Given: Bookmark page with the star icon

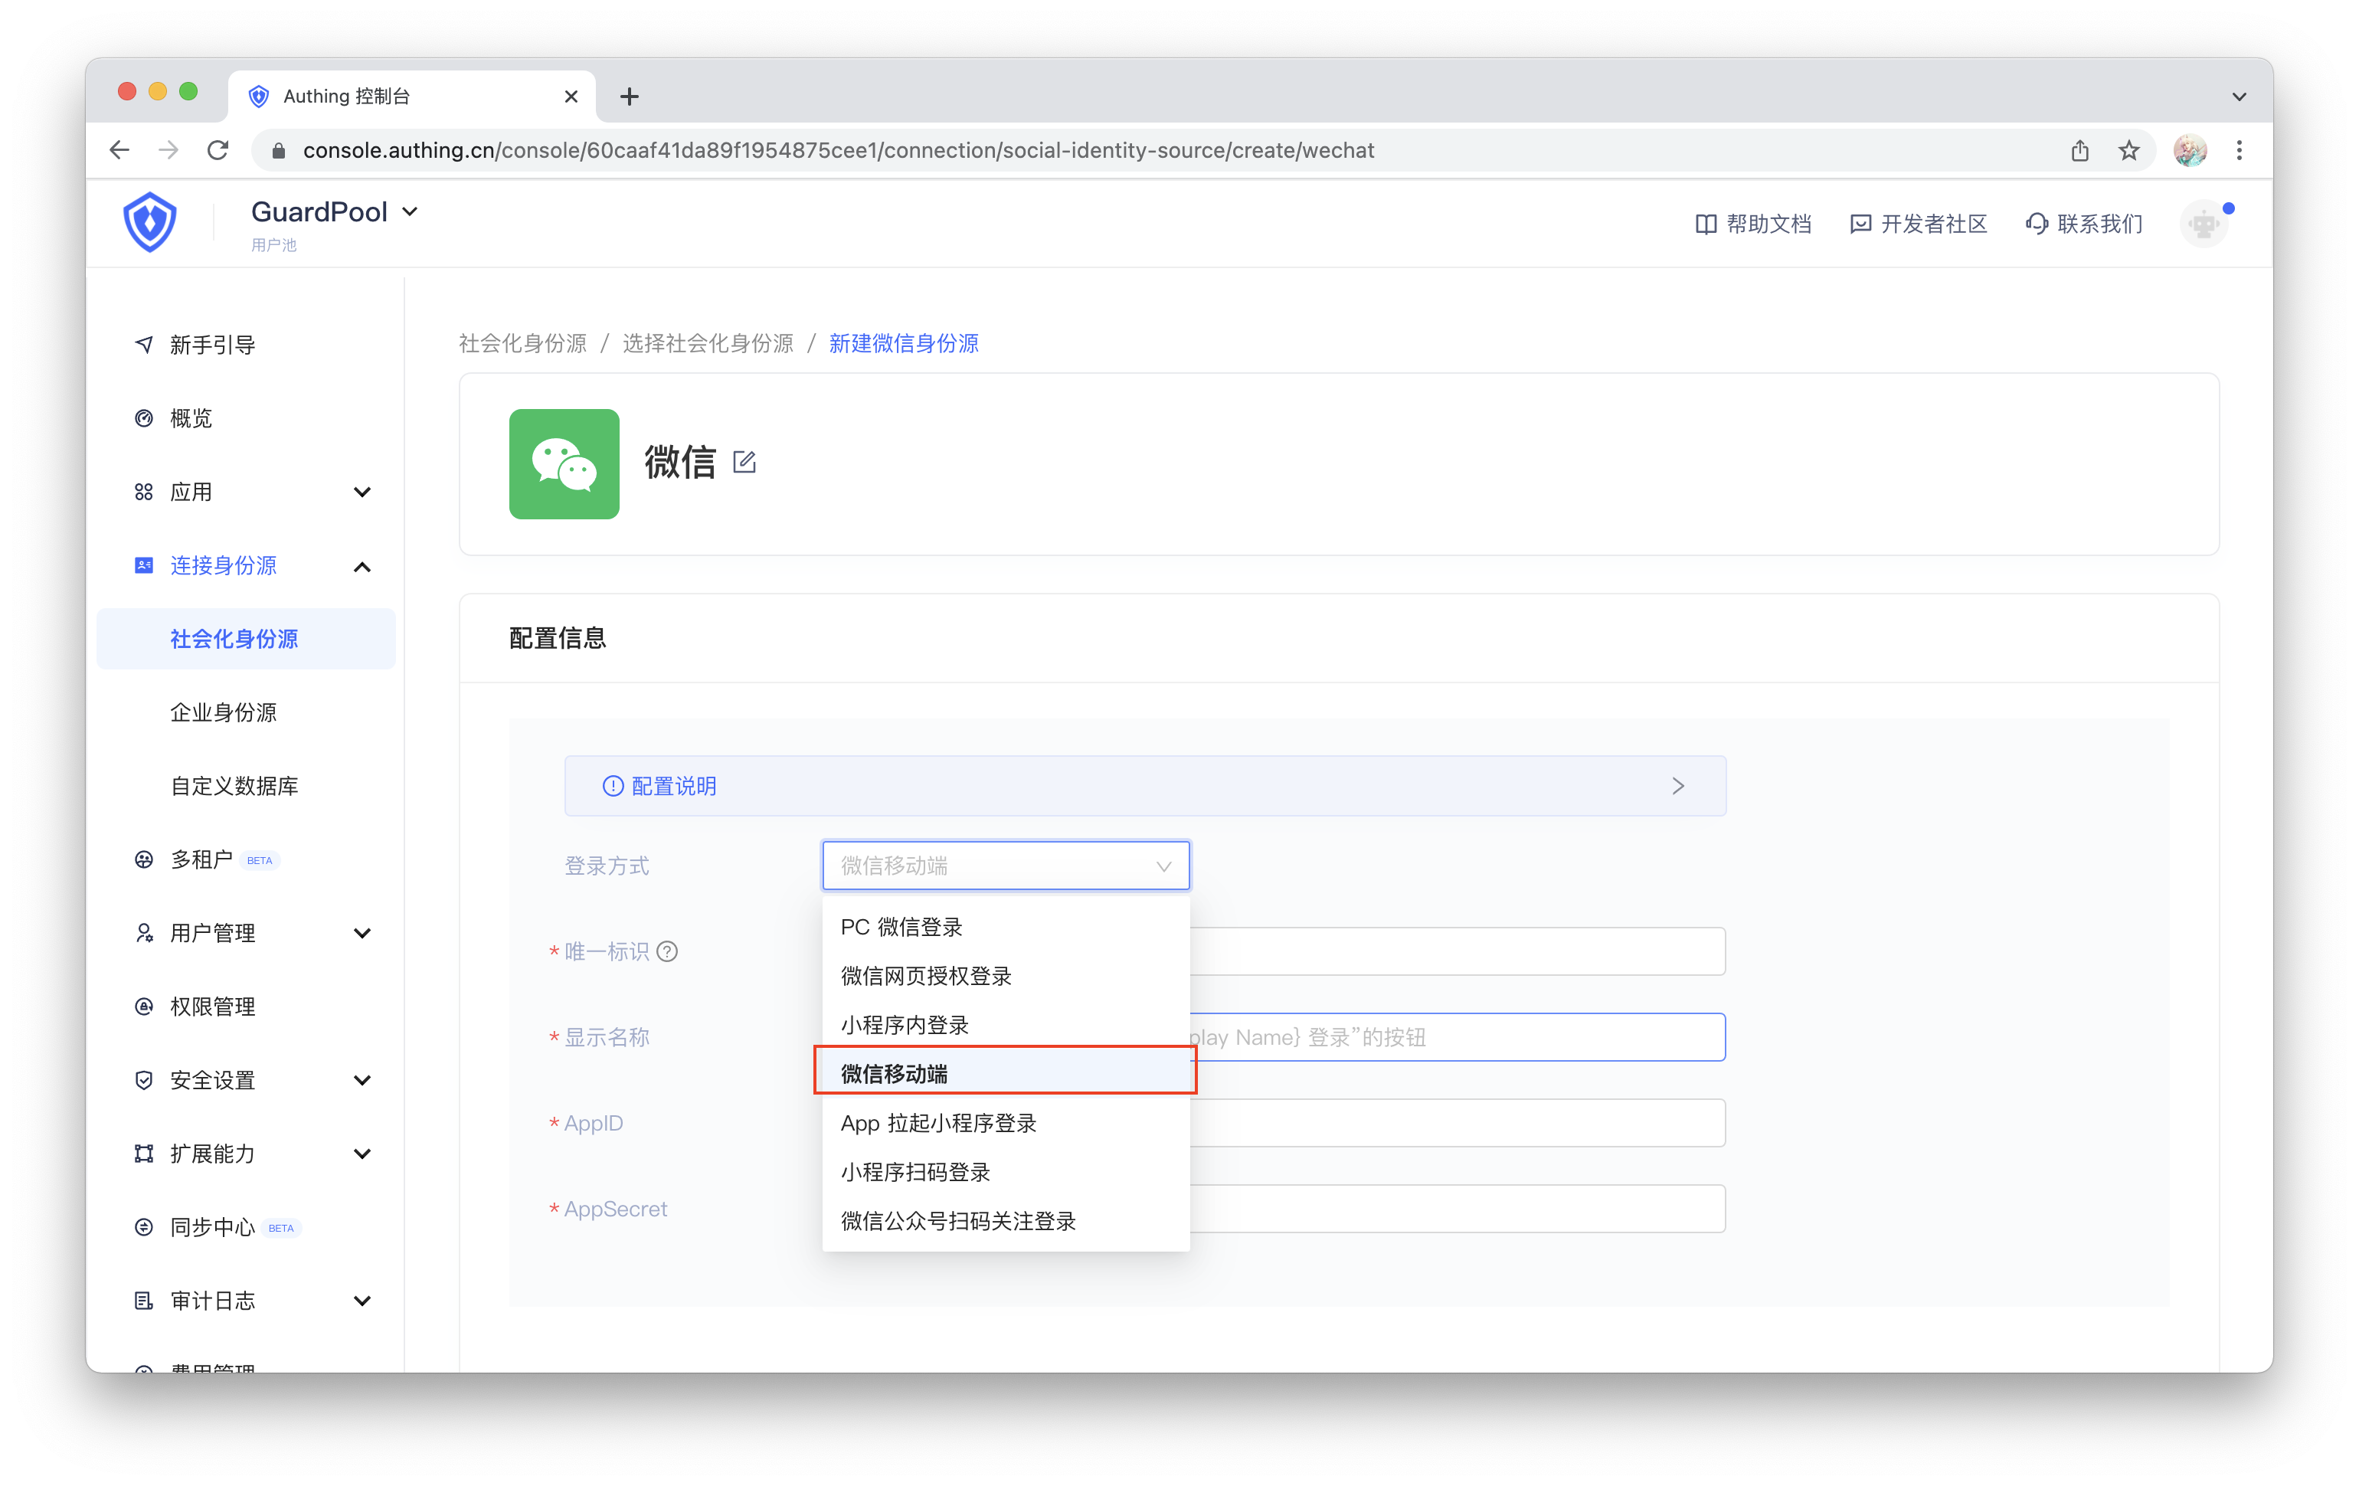Looking at the screenshot, I should tap(2128, 150).
